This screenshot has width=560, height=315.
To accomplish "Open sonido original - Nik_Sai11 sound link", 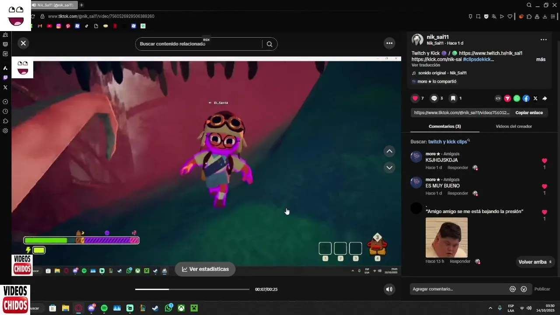I will [x=442, y=73].
